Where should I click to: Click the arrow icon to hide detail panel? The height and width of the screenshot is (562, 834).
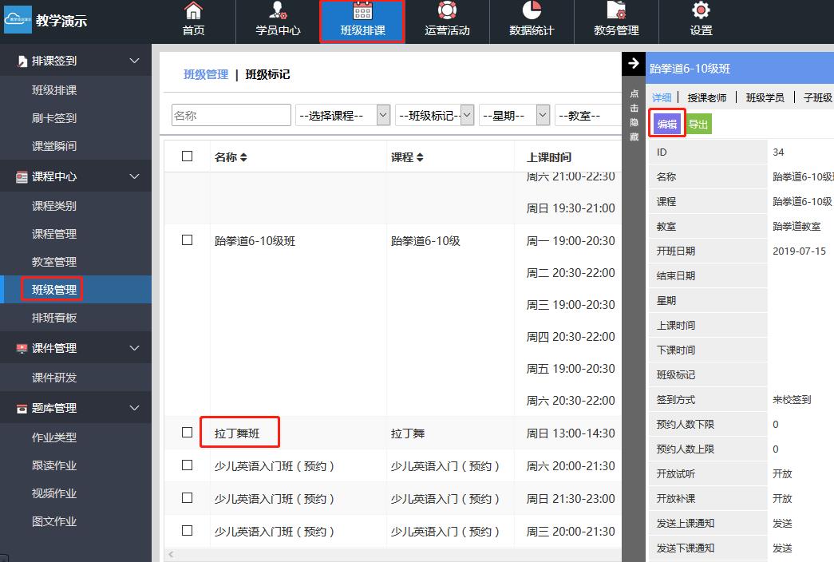[x=634, y=64]
